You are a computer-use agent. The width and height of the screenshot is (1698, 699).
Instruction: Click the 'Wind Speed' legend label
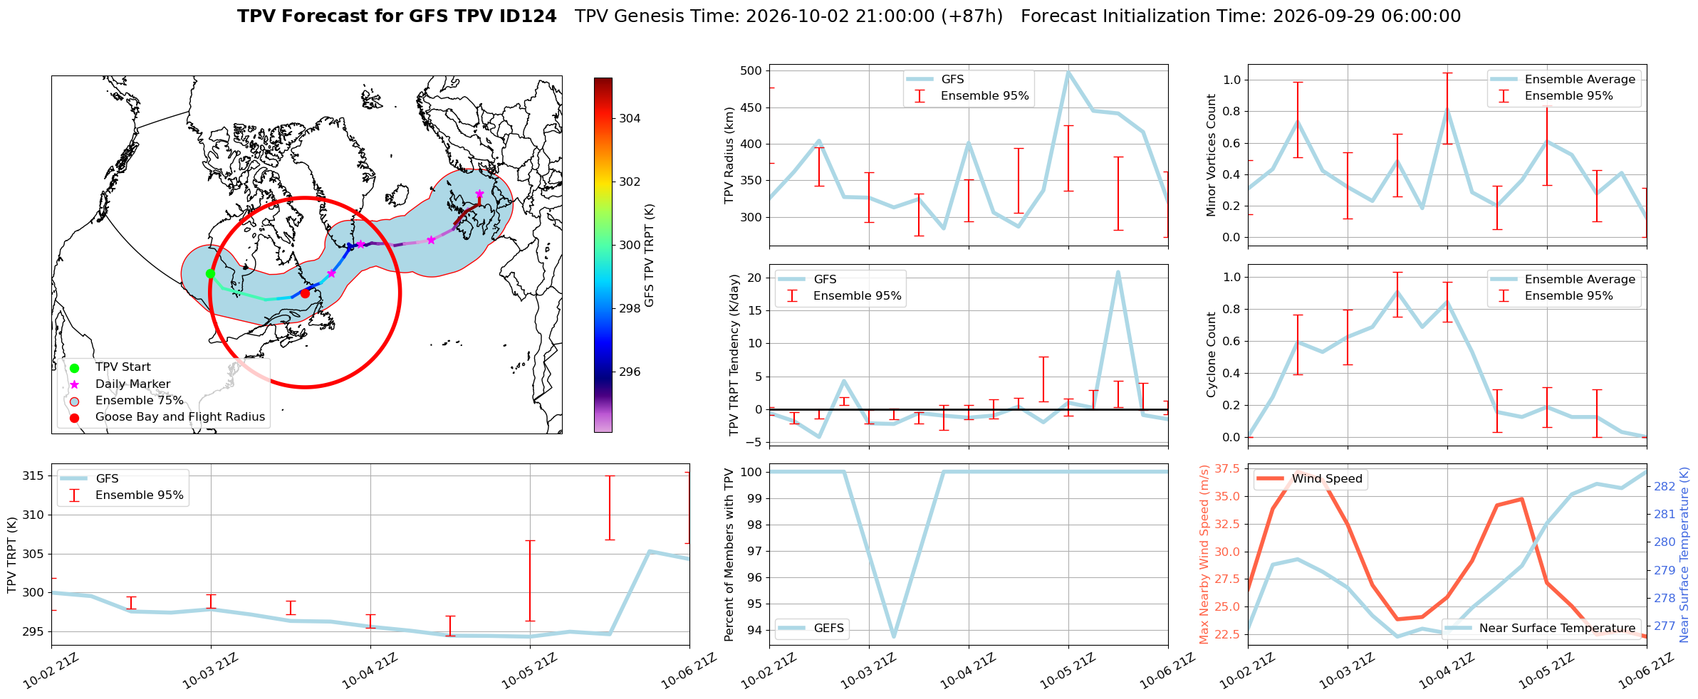click(x=1327, y=479)
